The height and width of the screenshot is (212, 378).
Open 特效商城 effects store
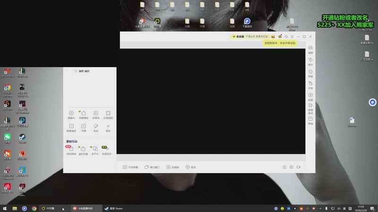pos(71,149)
